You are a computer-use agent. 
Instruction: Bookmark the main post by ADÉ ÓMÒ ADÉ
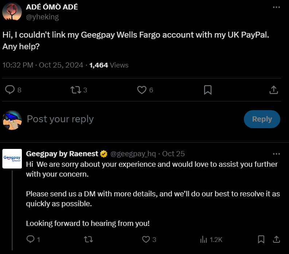(207, 90)
